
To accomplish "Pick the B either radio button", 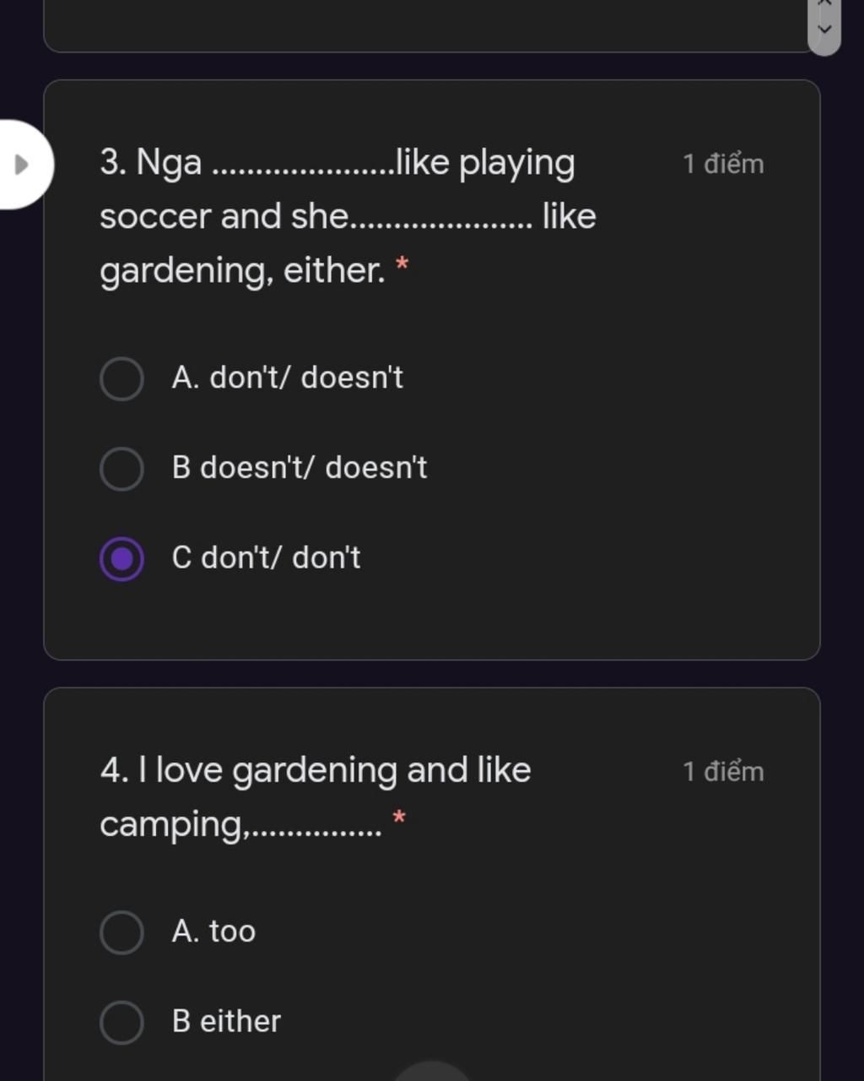I will pyautogui.click(x=121, y=1023).
